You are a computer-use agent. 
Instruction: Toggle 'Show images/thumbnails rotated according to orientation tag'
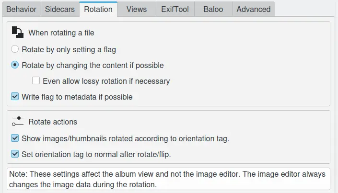(x=15, y=138)
